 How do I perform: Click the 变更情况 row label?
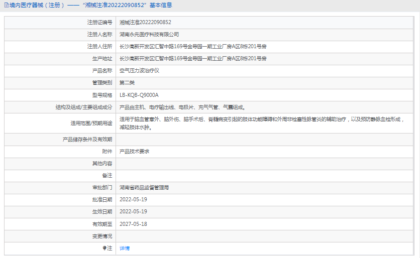pos(102,236)
